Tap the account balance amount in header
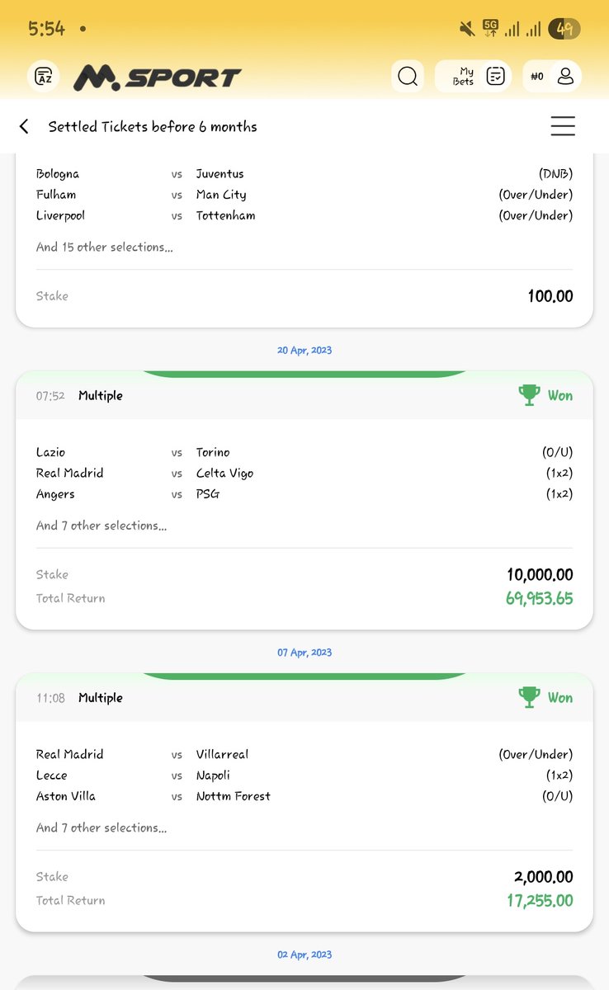Image resolution: width=609 pixels, height=990 pixels. tap(537, 77)
